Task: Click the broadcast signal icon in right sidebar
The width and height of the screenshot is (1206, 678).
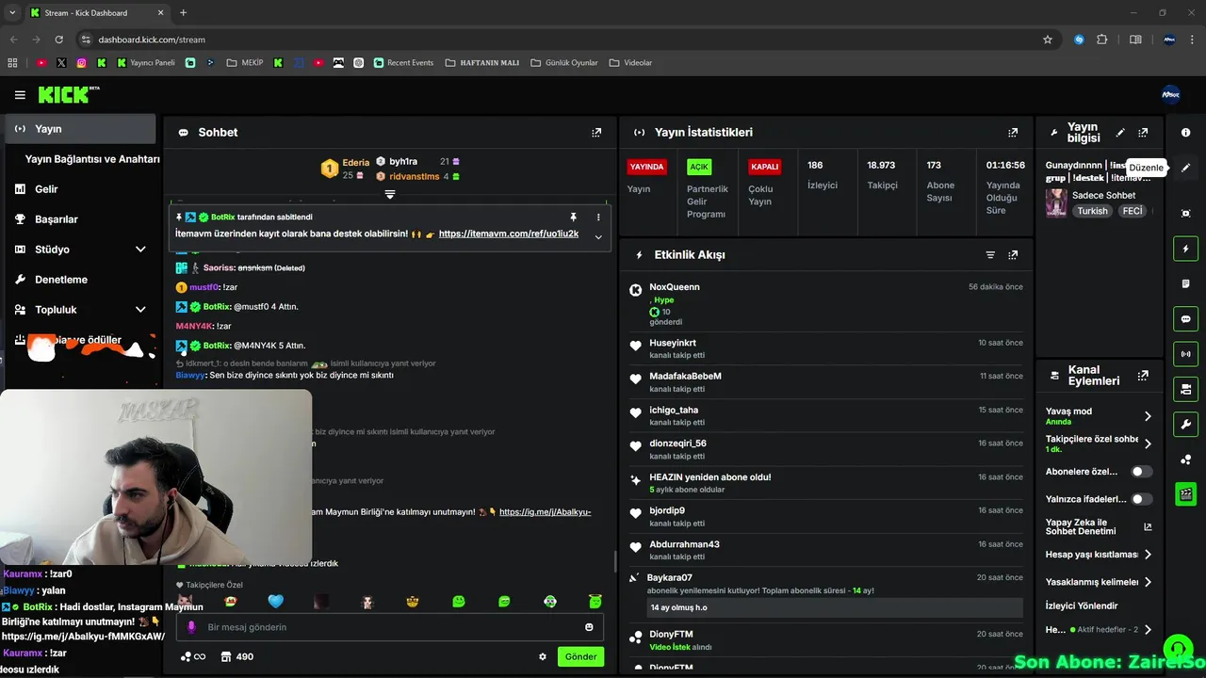Action: (1186, 354)
